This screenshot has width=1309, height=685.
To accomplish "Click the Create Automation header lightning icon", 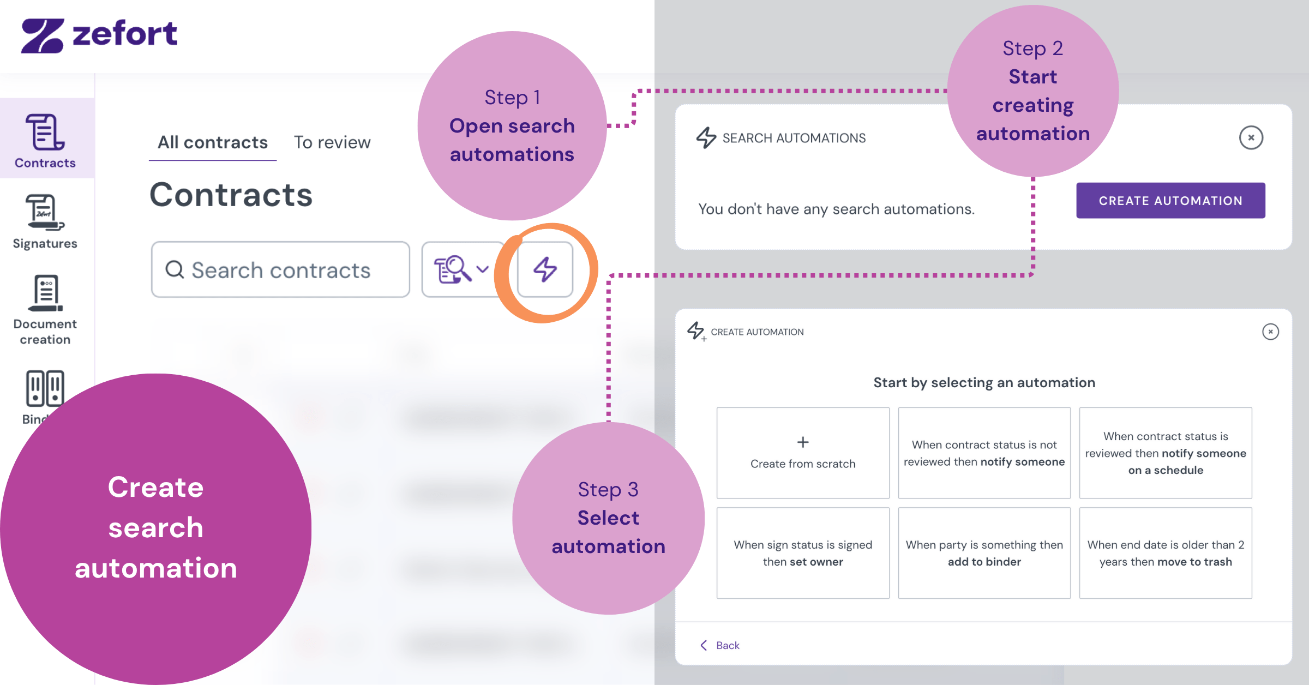I will pos(696,331).
